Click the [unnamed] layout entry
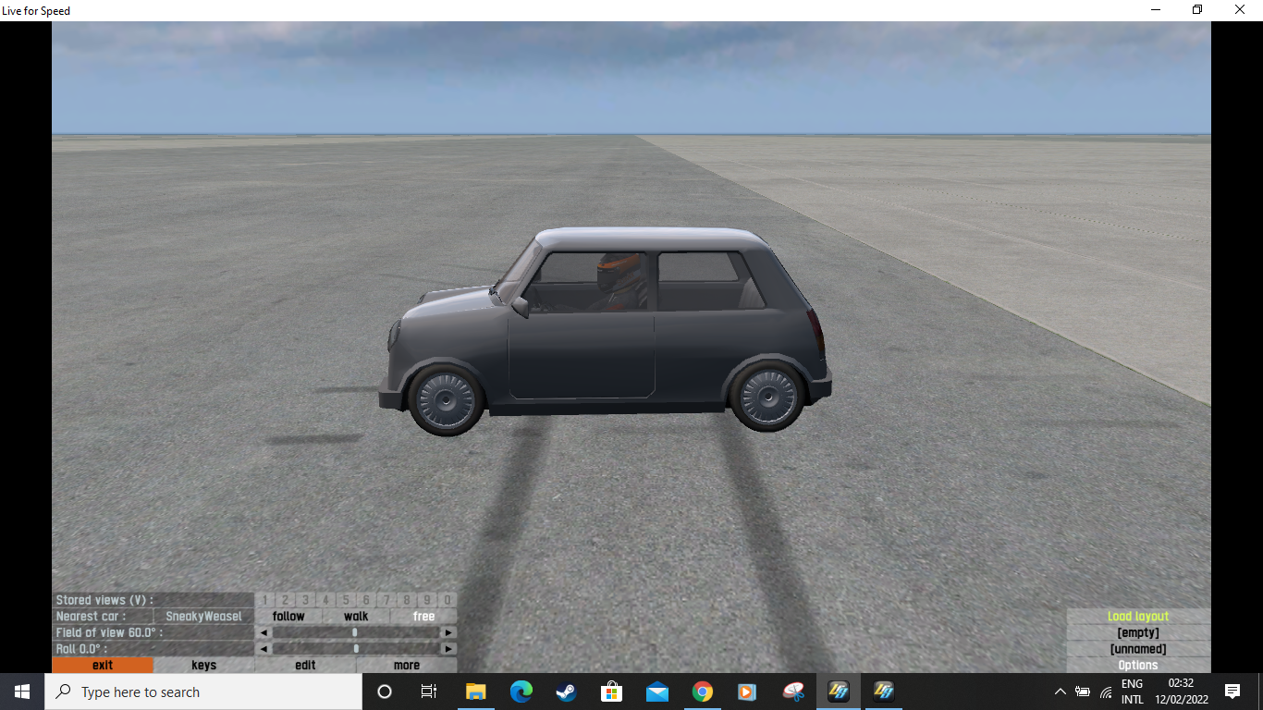Image resolution: width=1263 pixels, height=710 pixels. pyautogui.click(x=1138, y=649)
